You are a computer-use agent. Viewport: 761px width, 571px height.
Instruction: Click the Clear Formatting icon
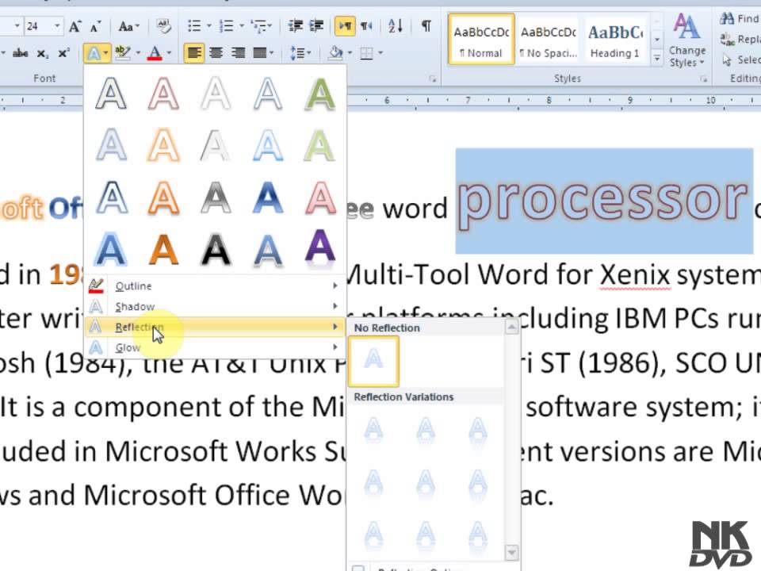pyautogui.click(x=163, y=26)
